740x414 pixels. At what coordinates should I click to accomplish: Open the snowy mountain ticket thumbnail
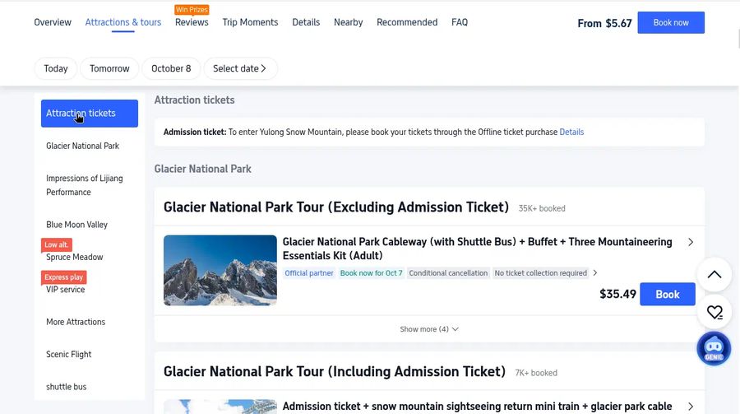[x=220, y=270]
